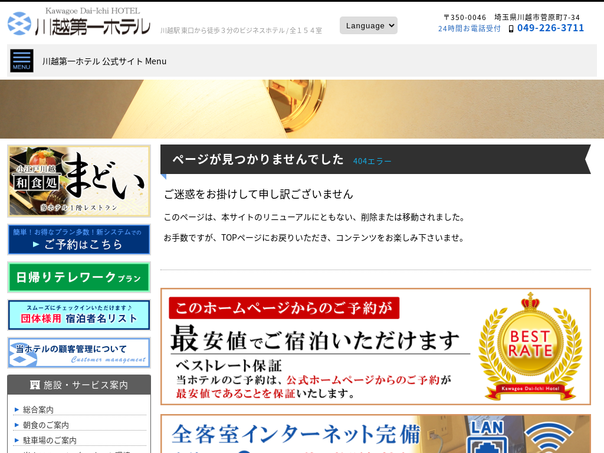Click the Kawagoe Dai-Ichi Hotel logo
Image resolution: width=604 pixels, height=453 pixels.
coord(79,22)
